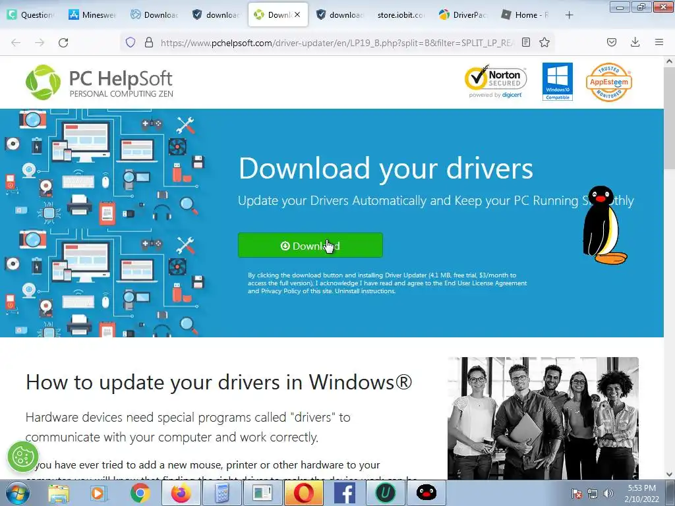Click the Norton Secured badge
675x506 pixels.
(496, 82)
